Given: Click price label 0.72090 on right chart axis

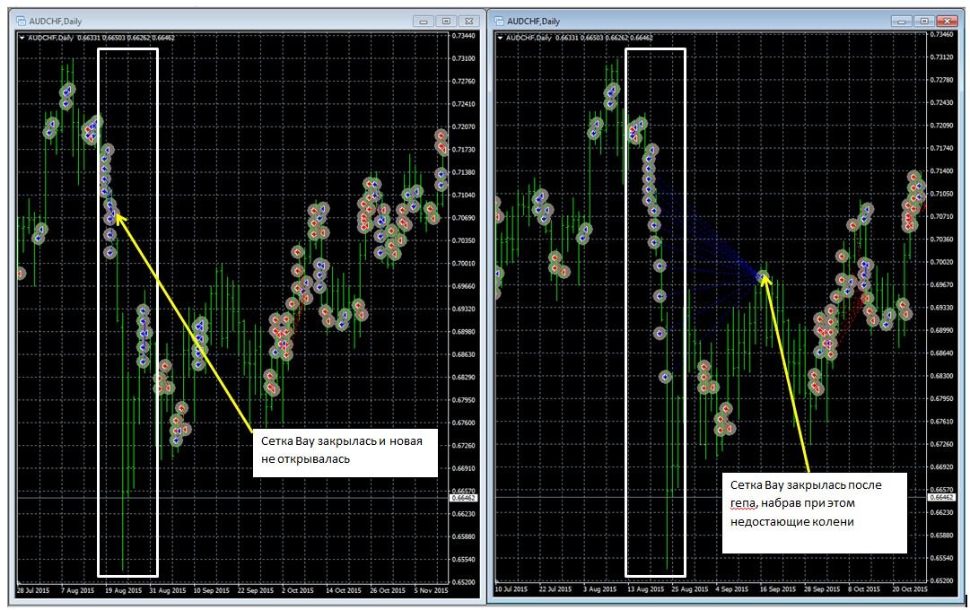Looking at the screenshot, I should click(941, 126).
